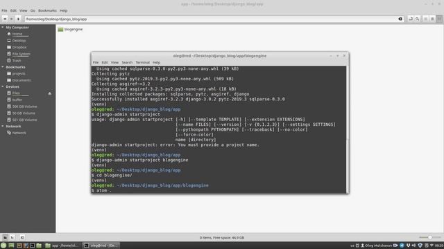
Task: Launch terminal from panel launcher
Action: pyautogui.click(x=33, y=246)
